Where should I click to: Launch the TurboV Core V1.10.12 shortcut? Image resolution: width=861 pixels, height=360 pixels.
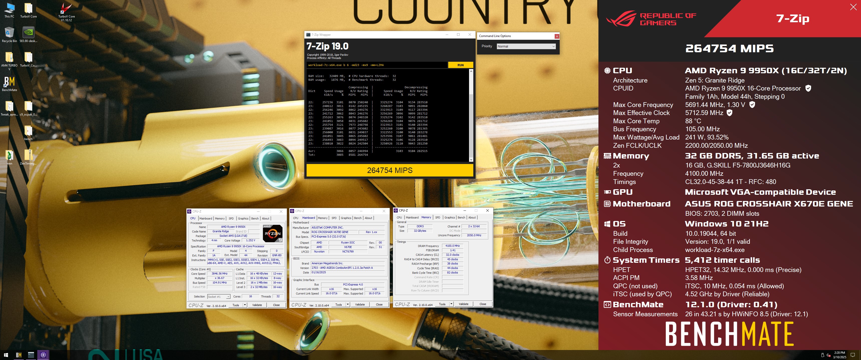(67, 12)
